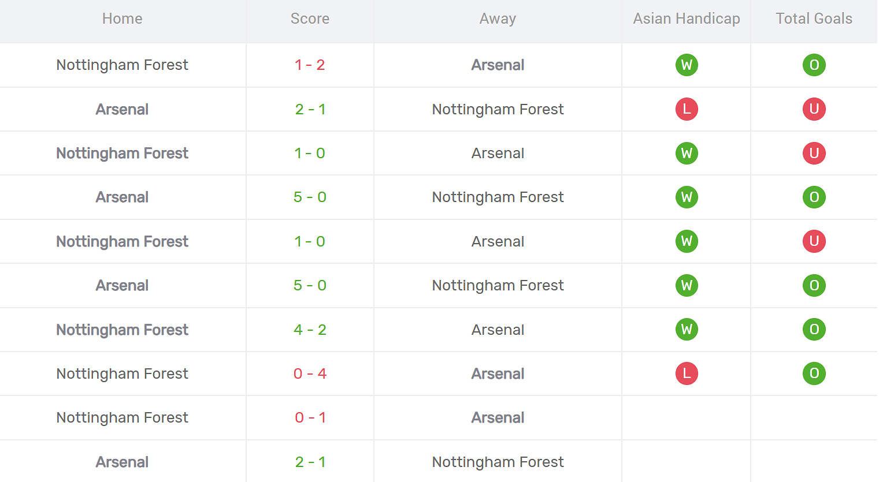Viewport: 879px width, 482px height.
Task: Click the red U badge in the 2 - 1 row
Action: [814, 109]
